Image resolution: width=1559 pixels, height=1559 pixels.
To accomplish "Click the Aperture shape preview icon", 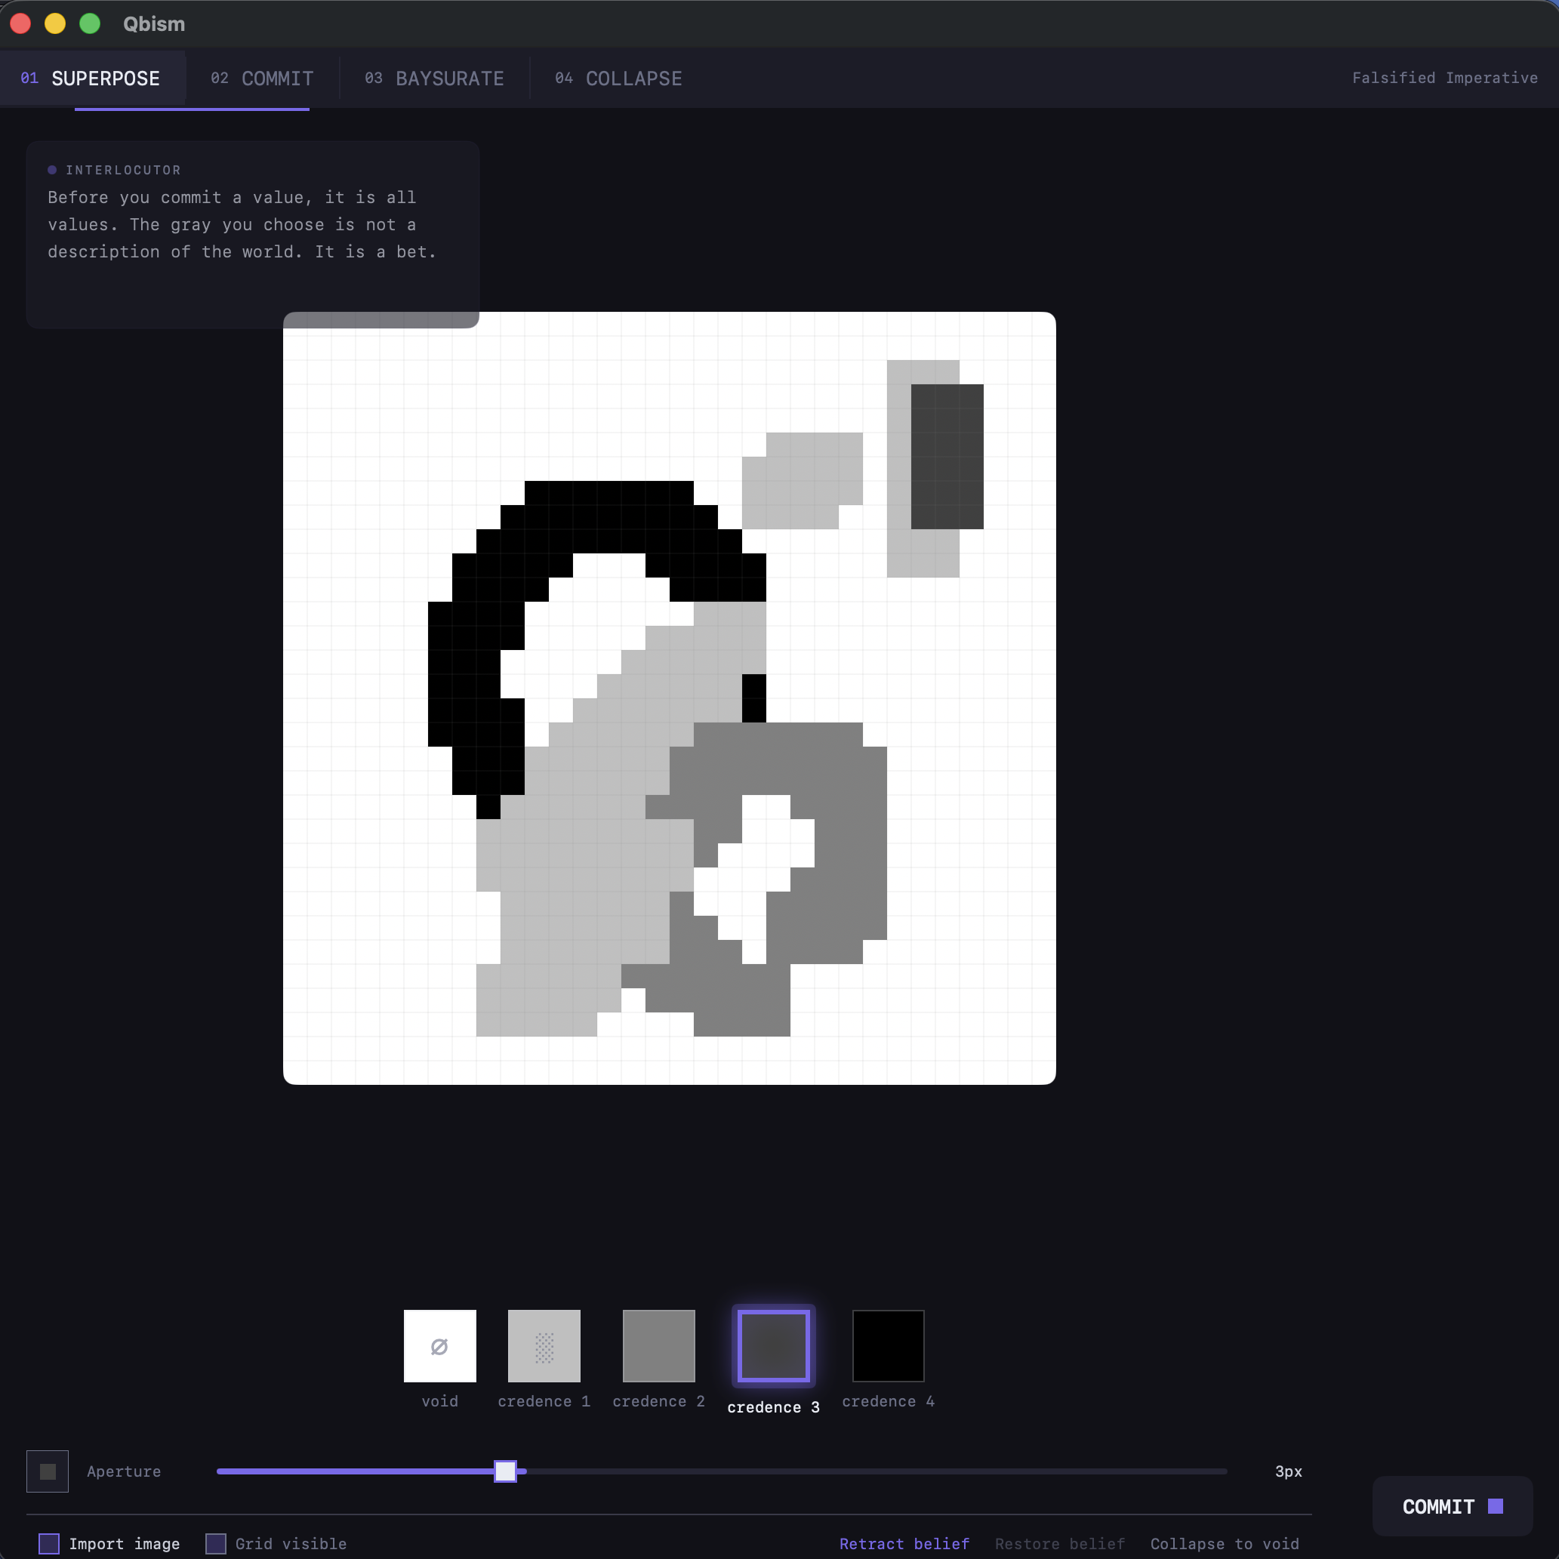I will (47, 1471).
